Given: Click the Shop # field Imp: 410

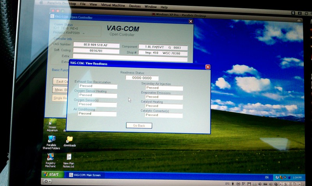Looking at the screenshot, I should click(163, 53).
